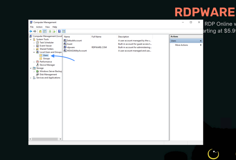Click the blue Back arrow toolbar icon

click(x=31, y=31)
